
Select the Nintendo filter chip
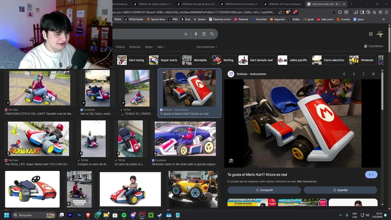pos(363,60)
